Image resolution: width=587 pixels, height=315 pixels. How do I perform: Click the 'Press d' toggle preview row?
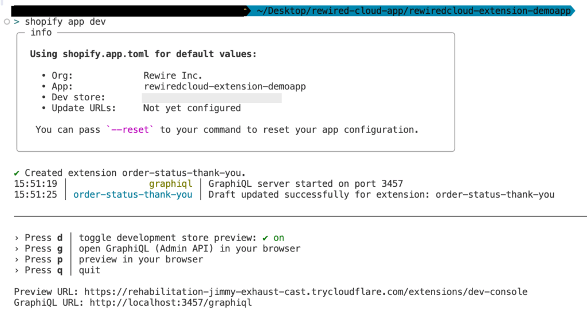150,238
